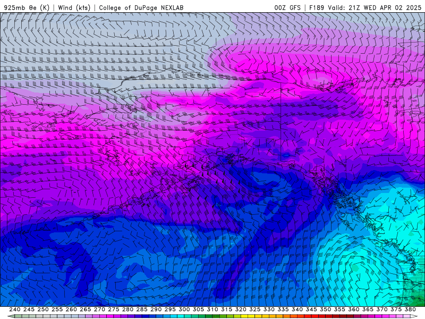Click the 295 value on the color scale

pos(170,309)
